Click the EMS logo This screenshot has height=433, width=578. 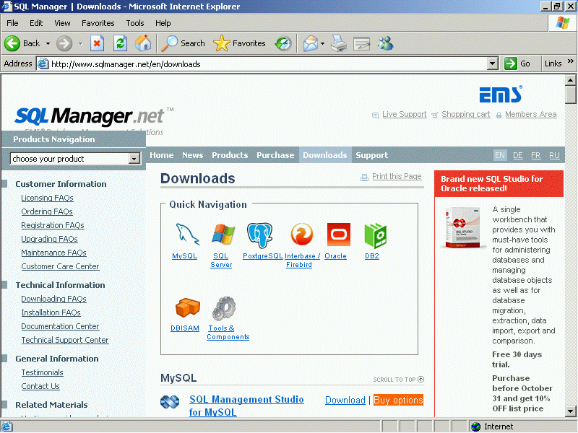point(501,95)
